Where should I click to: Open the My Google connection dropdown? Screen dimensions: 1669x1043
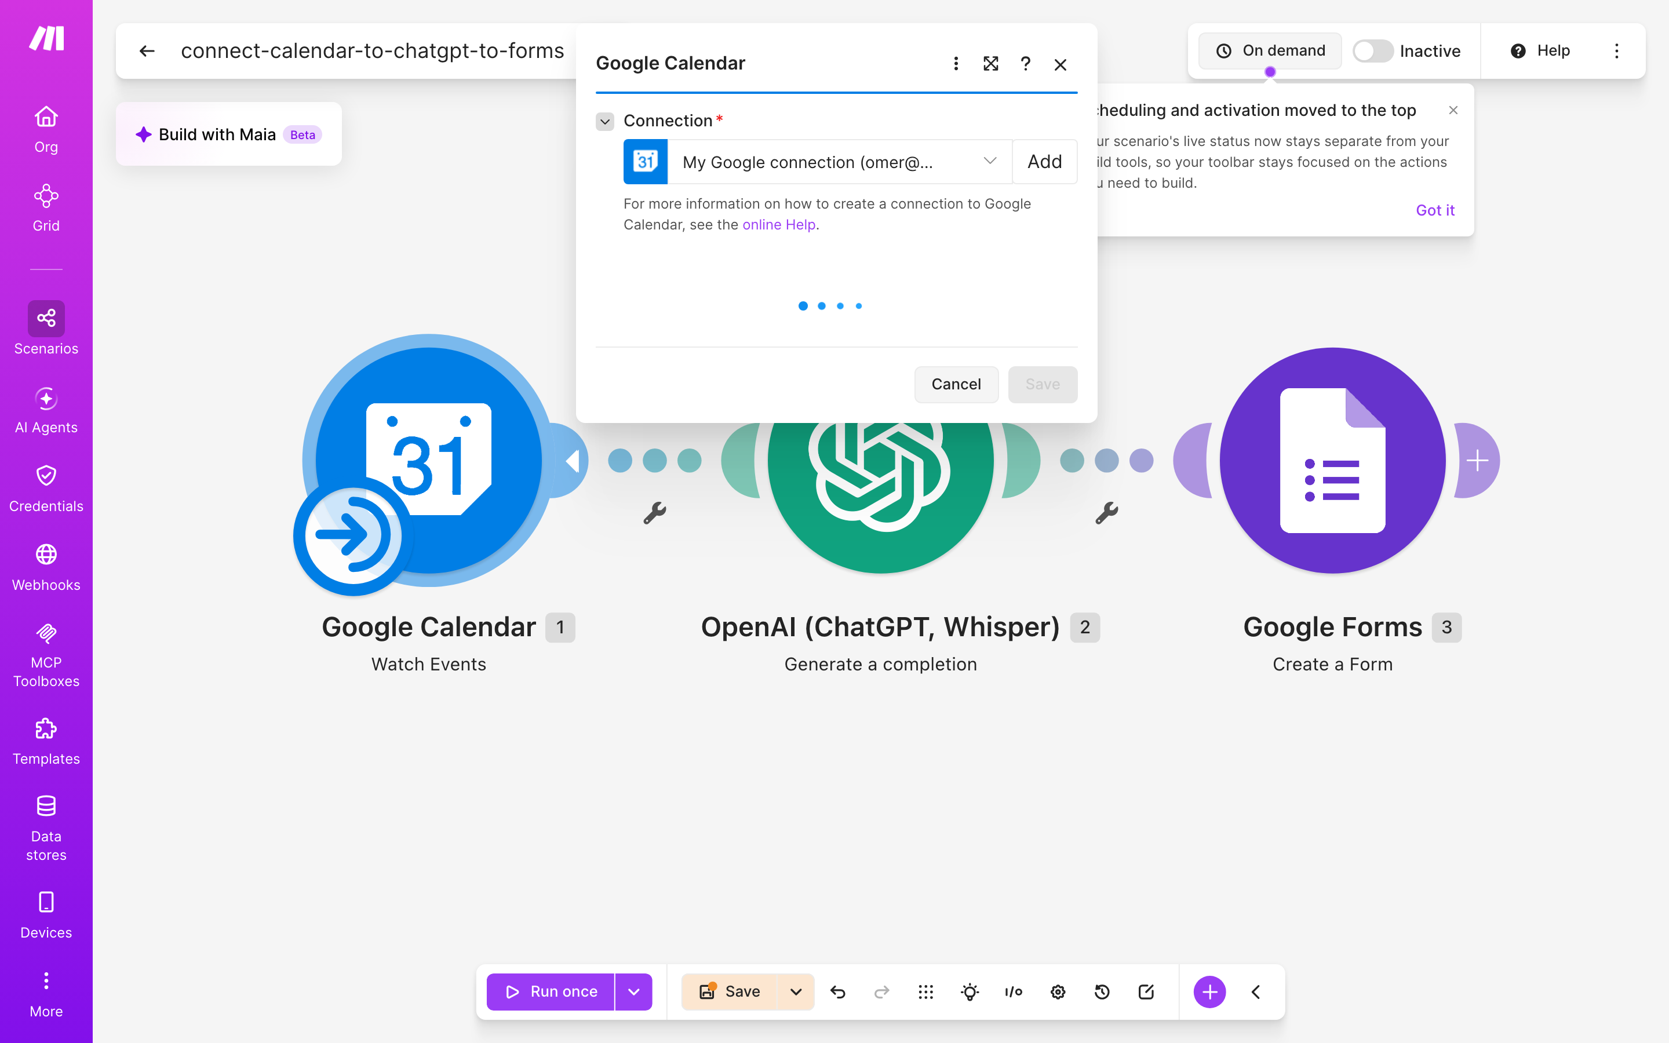click(839, 162)
